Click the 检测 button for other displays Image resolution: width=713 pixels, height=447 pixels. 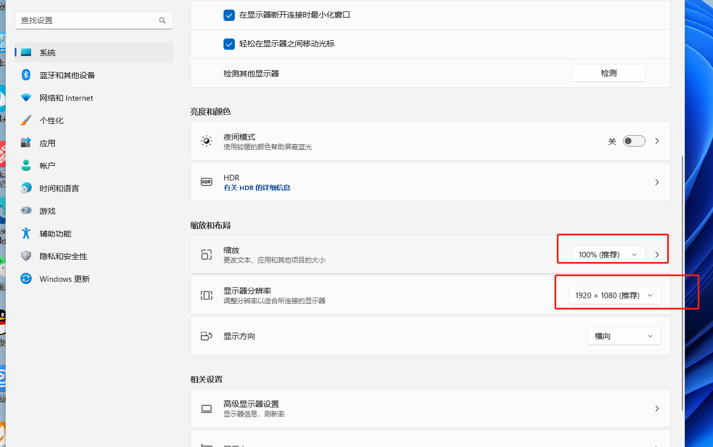click(608, 73)
